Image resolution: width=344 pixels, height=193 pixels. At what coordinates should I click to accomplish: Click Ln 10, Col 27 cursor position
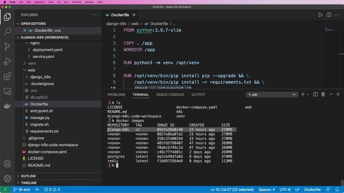tap(232, 189)
